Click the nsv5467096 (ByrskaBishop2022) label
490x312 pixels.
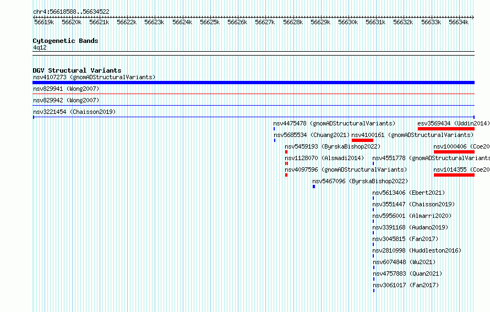(x=360, y=181)
